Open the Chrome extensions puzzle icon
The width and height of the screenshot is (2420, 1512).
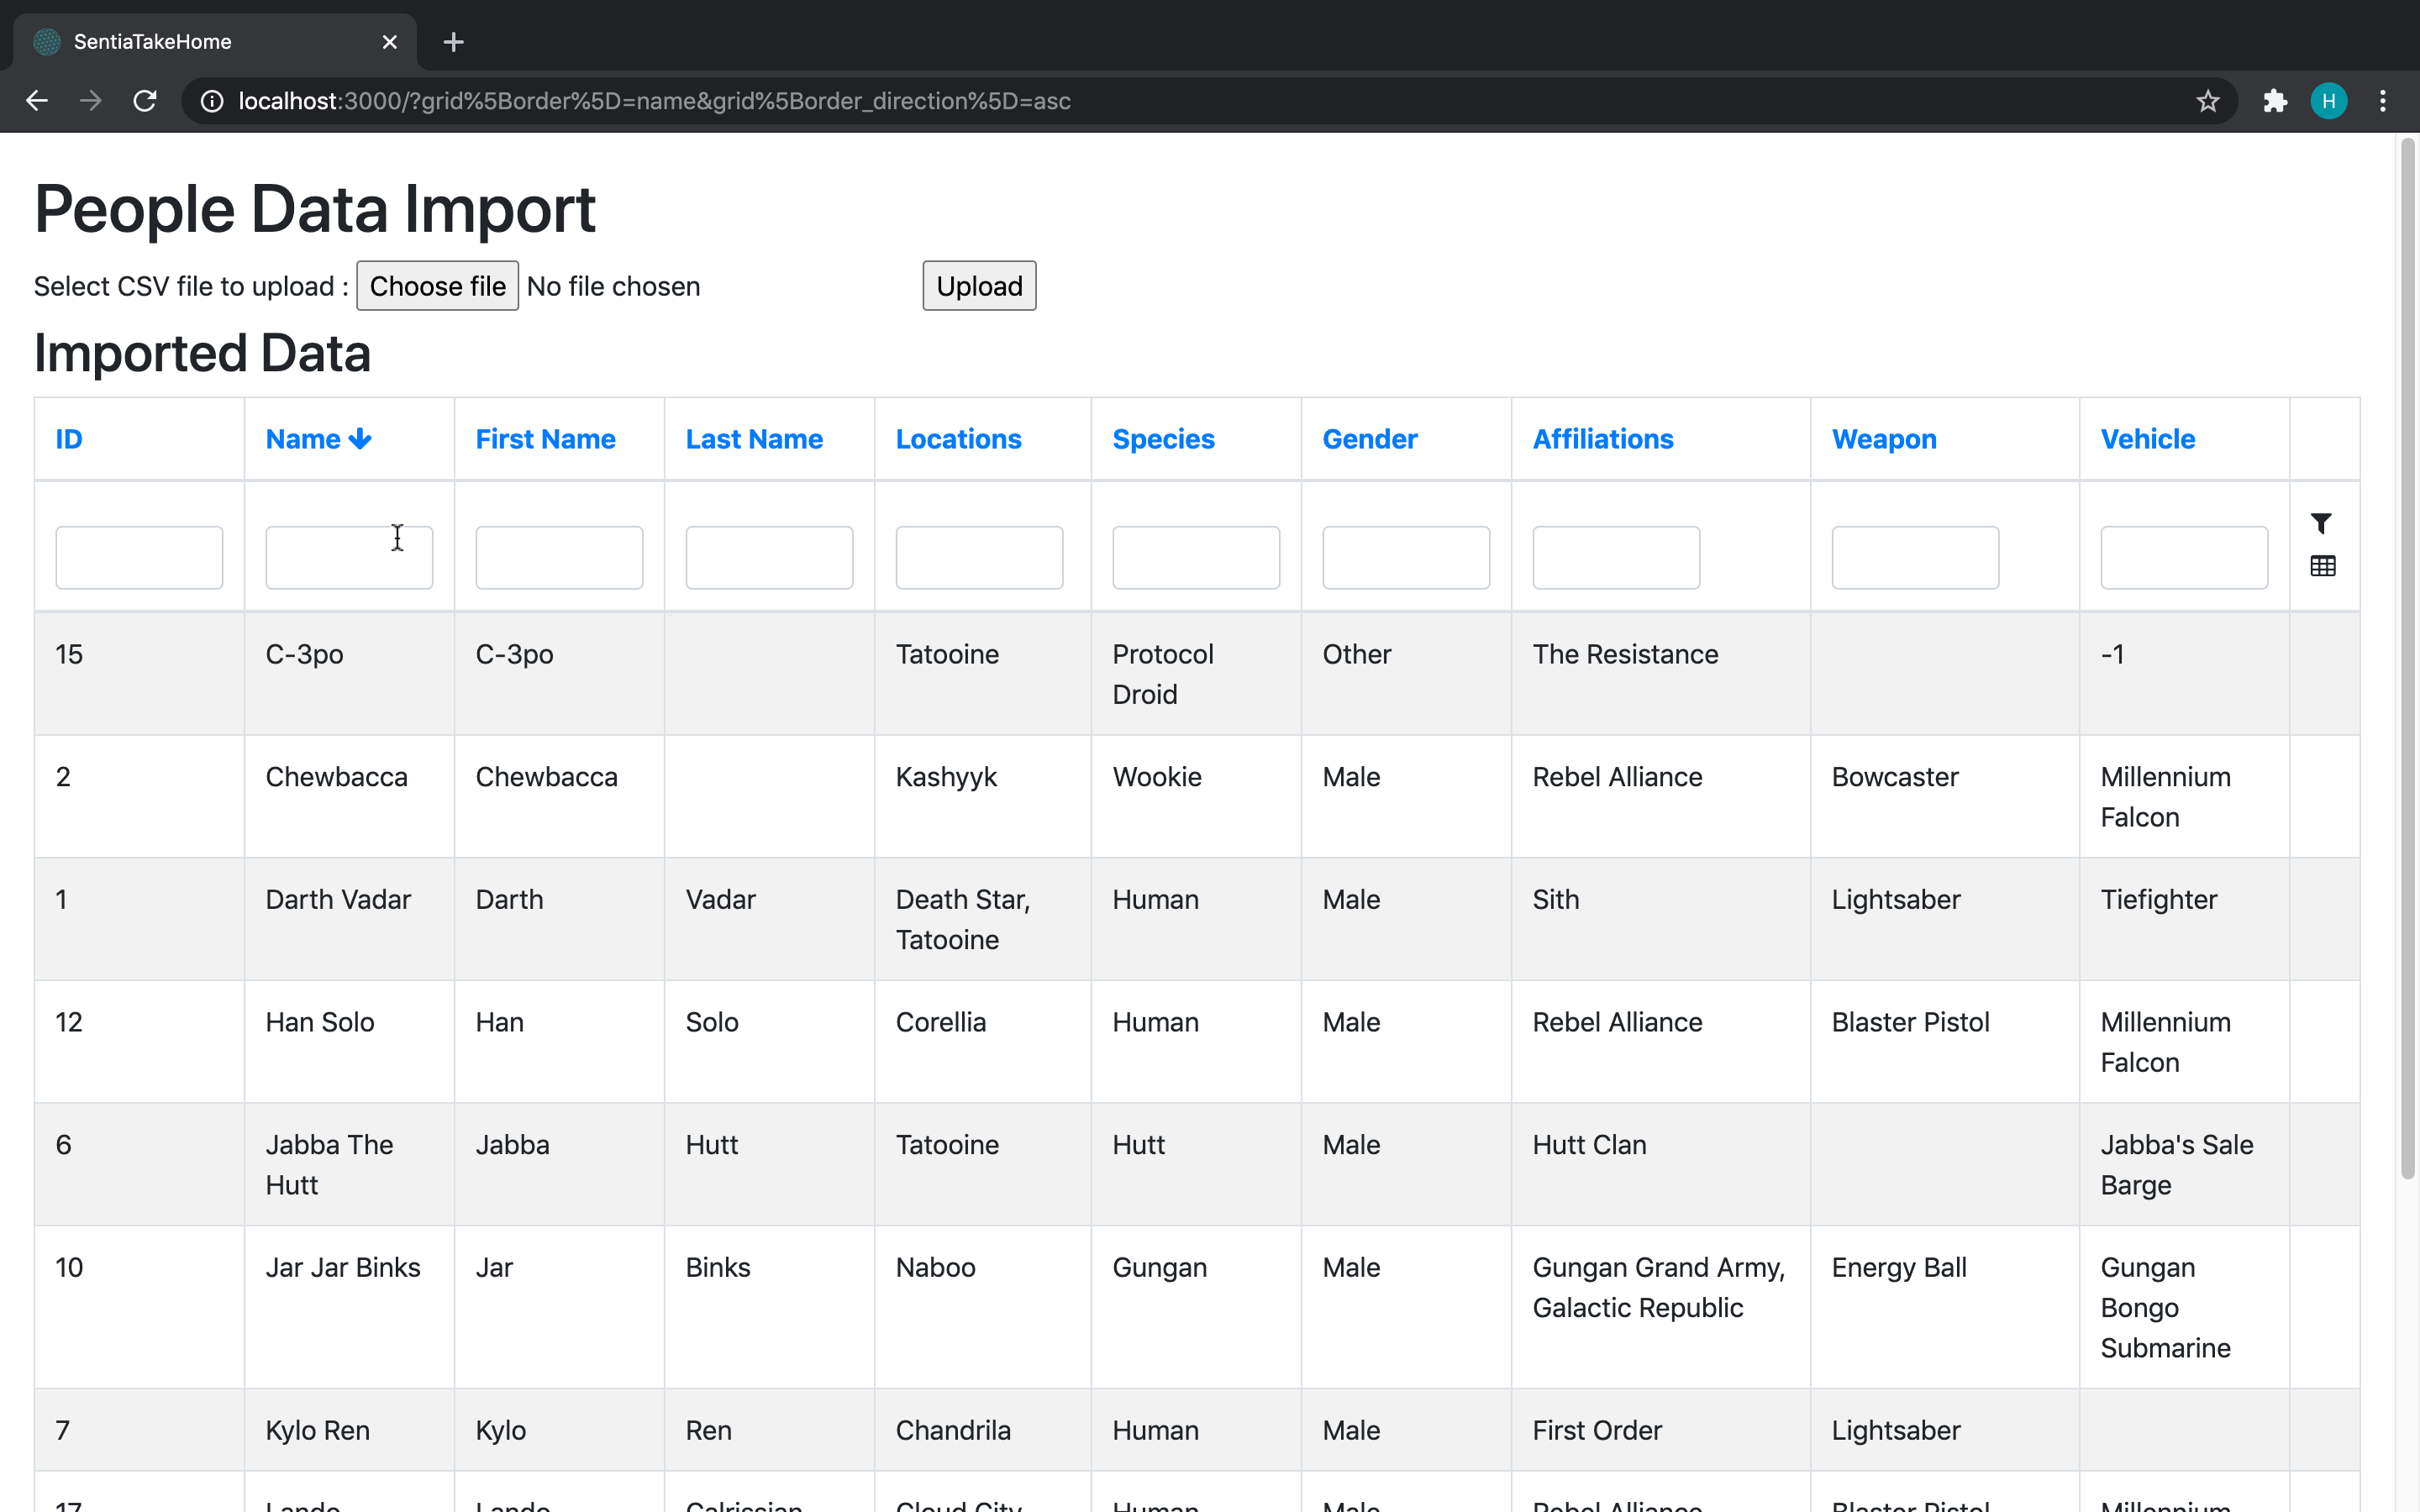pyautogui.click(x=2275, y=101)
